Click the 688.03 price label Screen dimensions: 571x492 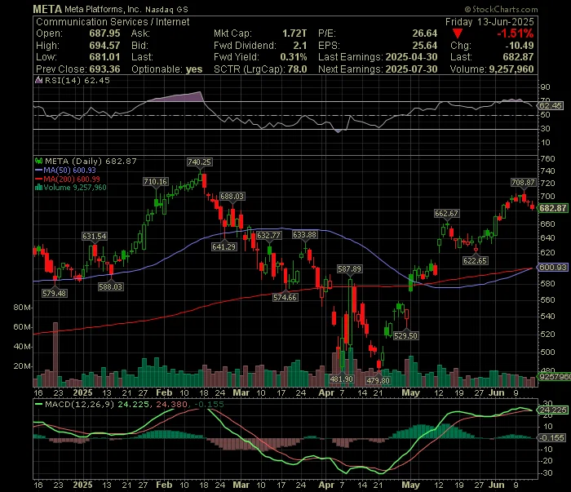click(232, 197)
